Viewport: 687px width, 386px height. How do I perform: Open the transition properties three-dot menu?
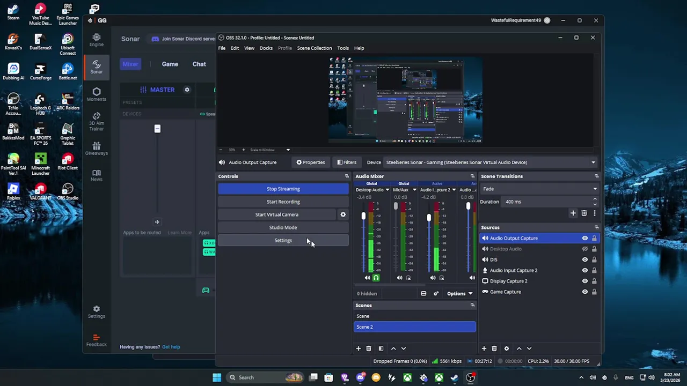(594, 213)
